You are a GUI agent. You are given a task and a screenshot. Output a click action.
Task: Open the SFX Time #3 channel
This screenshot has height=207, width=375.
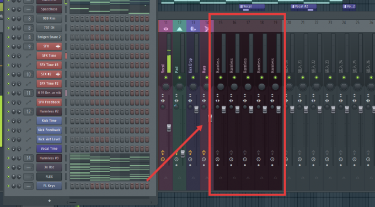(x=49, y=65)
